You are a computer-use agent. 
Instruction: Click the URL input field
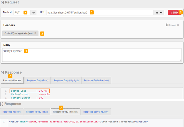[x=100, y=13]
